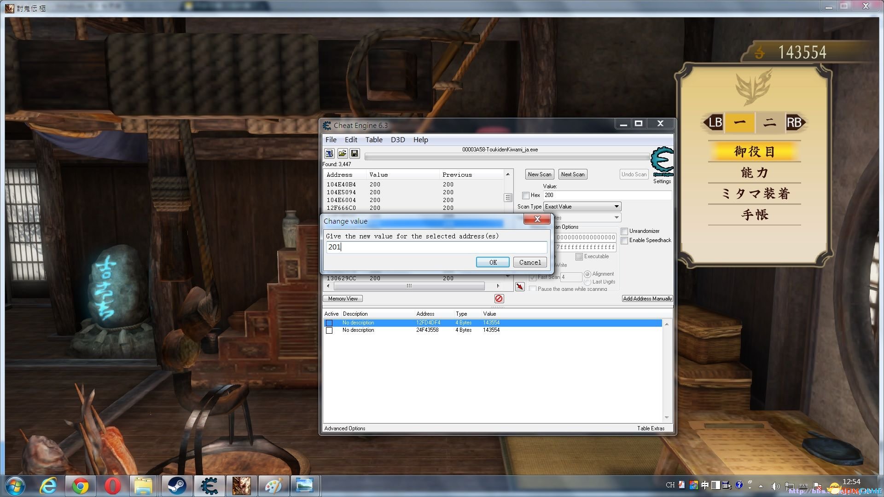Image resolution: width=884 pixels, height=497 pixels.
Task: Open Internet Explorer from the taskbar
Action: pyautogui.click(x=49, y=486)
